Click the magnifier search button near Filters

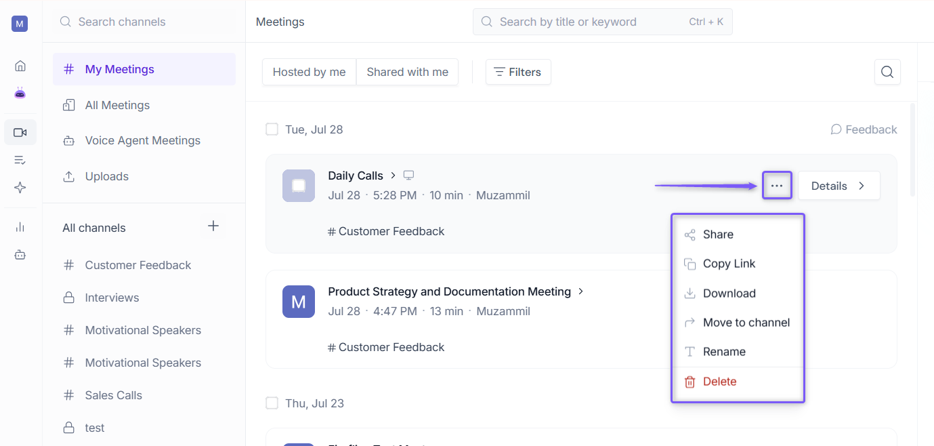point(887,72)
